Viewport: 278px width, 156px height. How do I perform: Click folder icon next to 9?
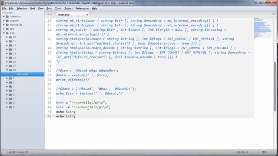click(10, 107)
